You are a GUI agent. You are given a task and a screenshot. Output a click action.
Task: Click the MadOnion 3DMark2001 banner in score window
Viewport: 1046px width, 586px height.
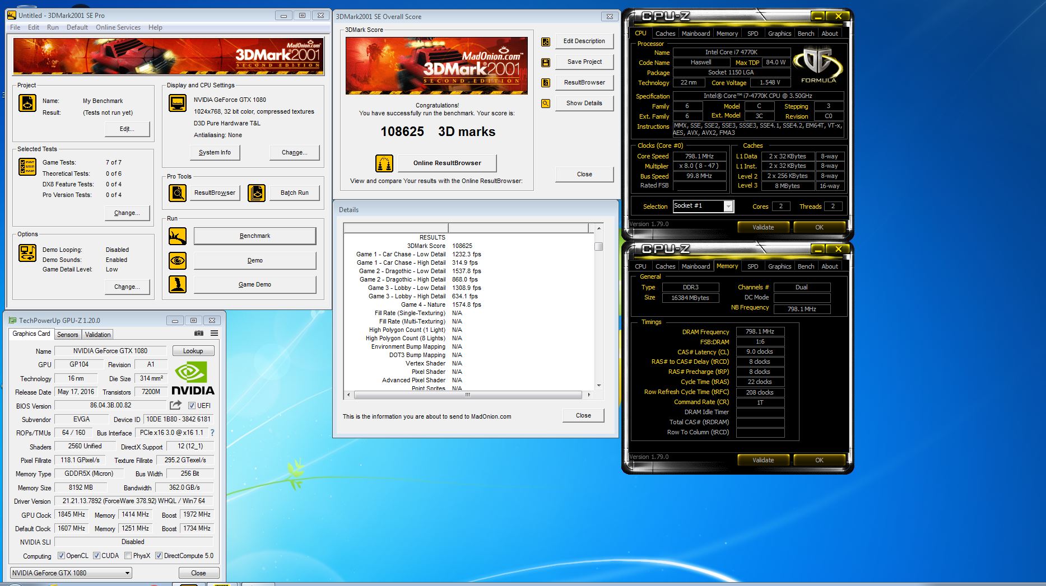436,65
